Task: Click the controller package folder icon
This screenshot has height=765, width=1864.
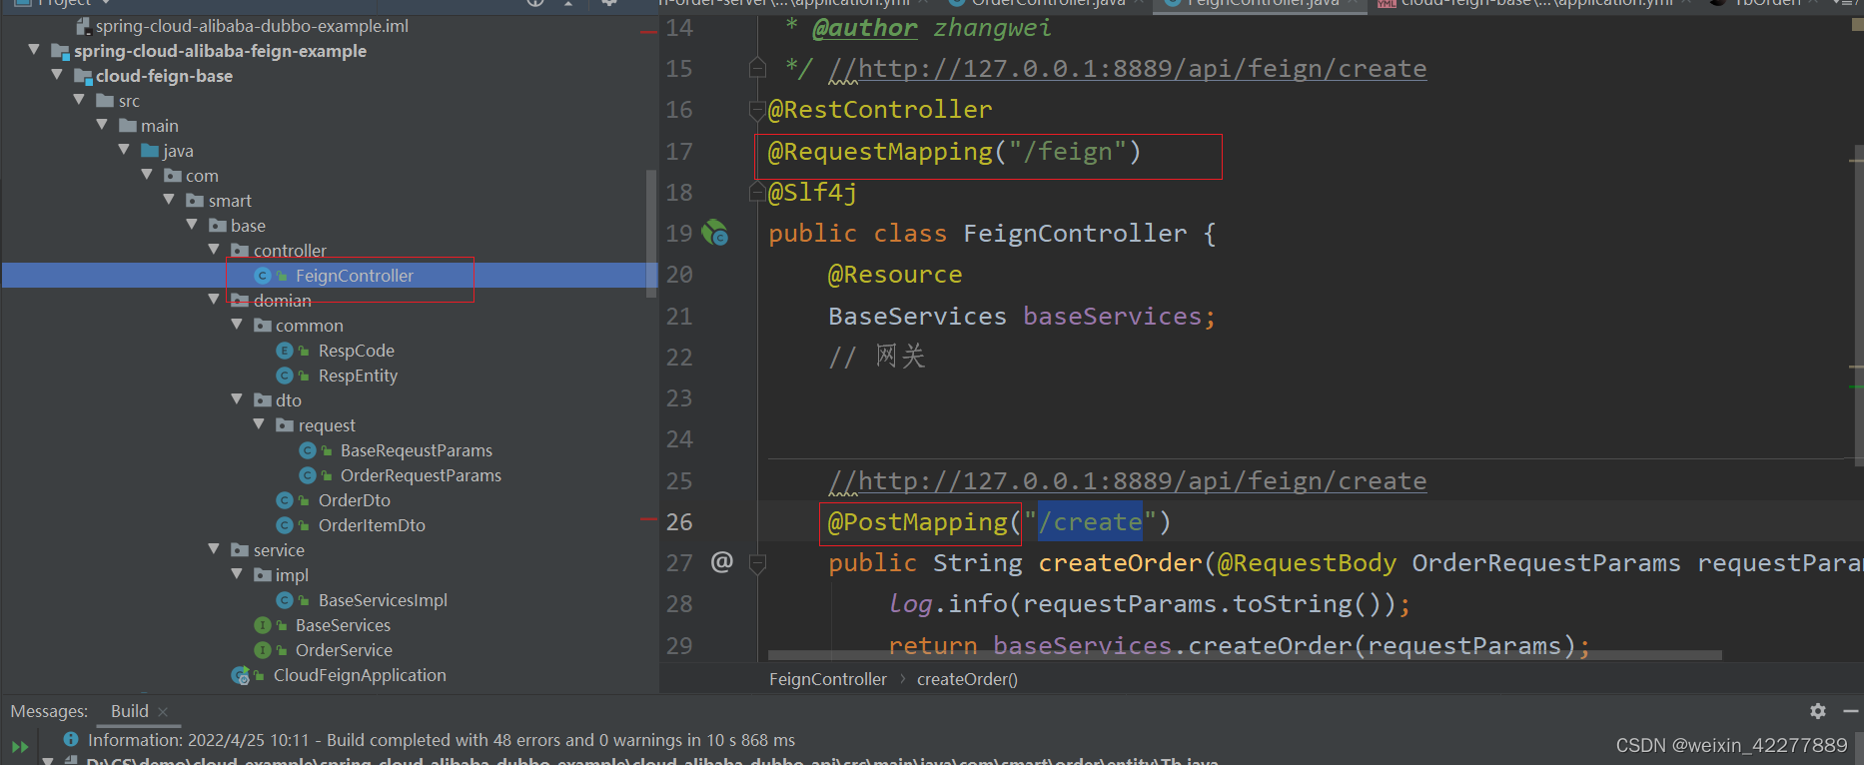Action: [x=240, y=251]
